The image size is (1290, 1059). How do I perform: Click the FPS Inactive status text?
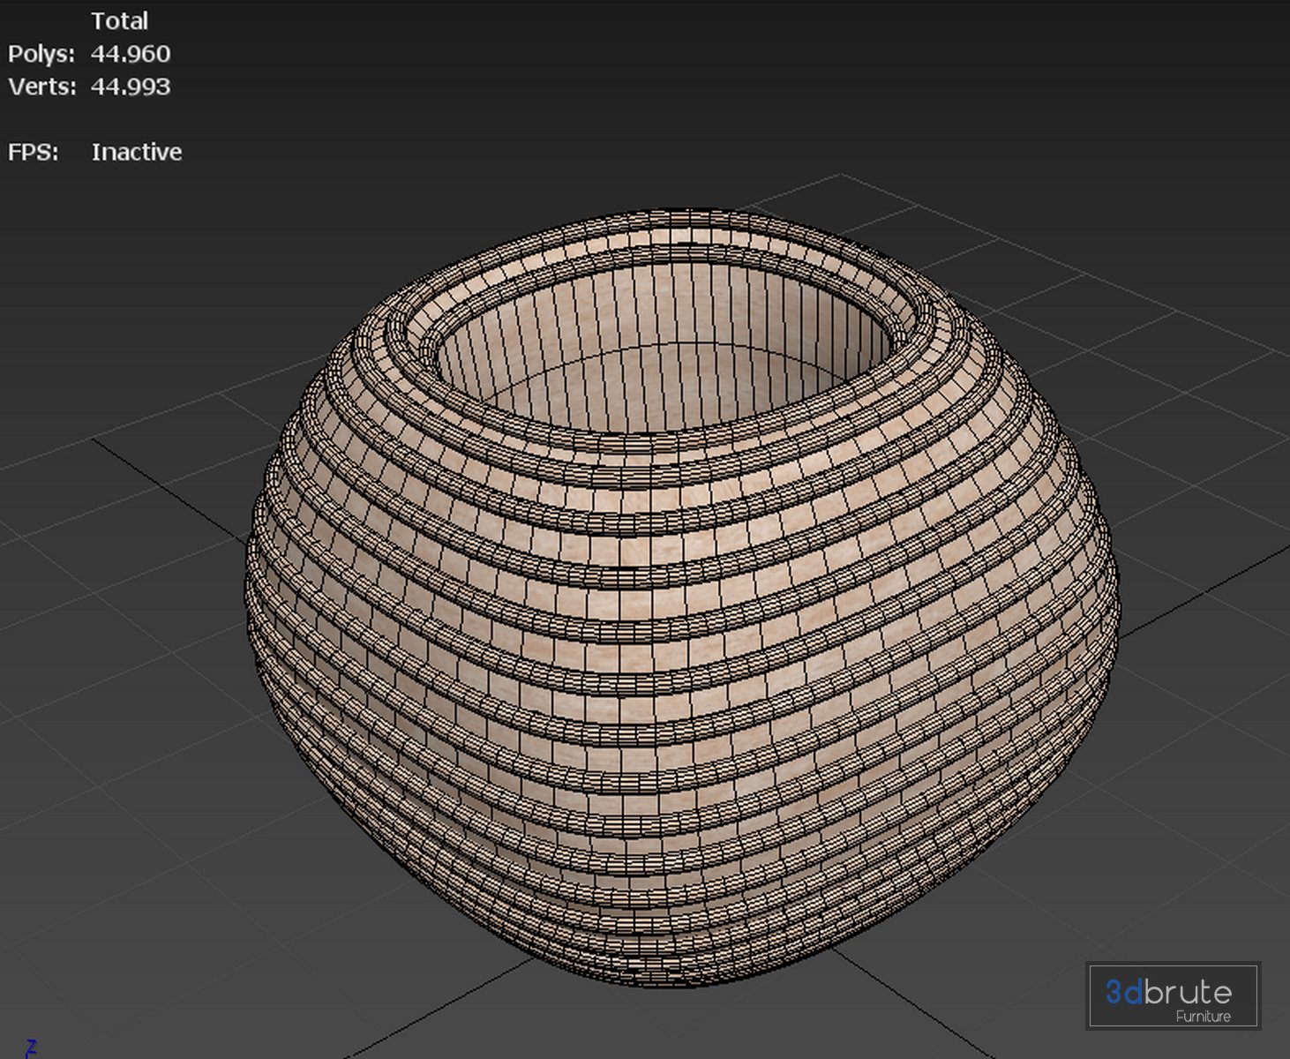coord(137,153)
